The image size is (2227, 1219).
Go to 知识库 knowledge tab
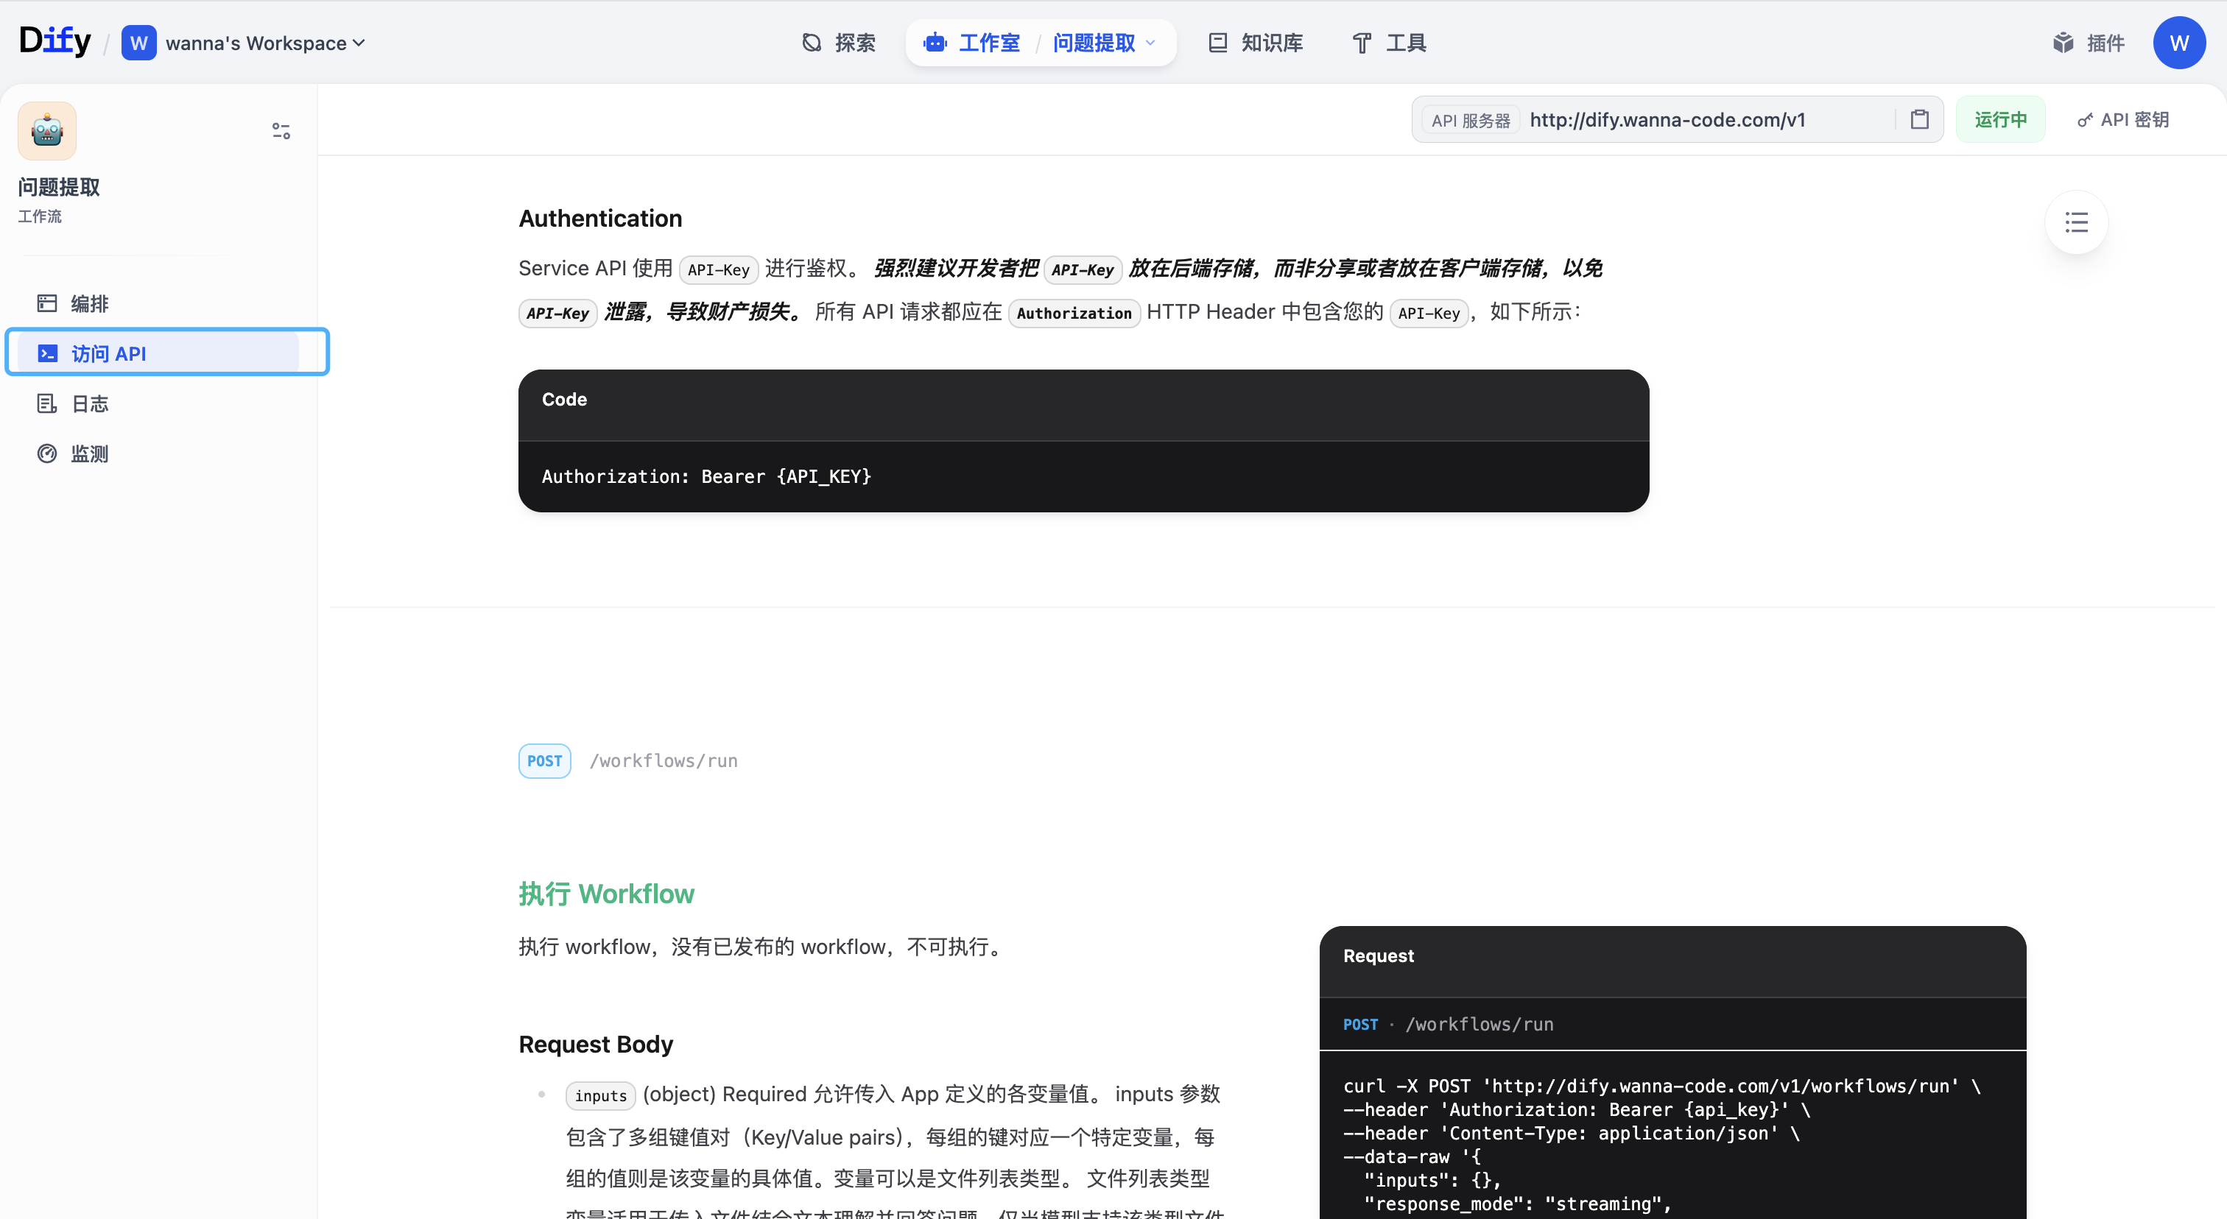[x=1256, y=43]
